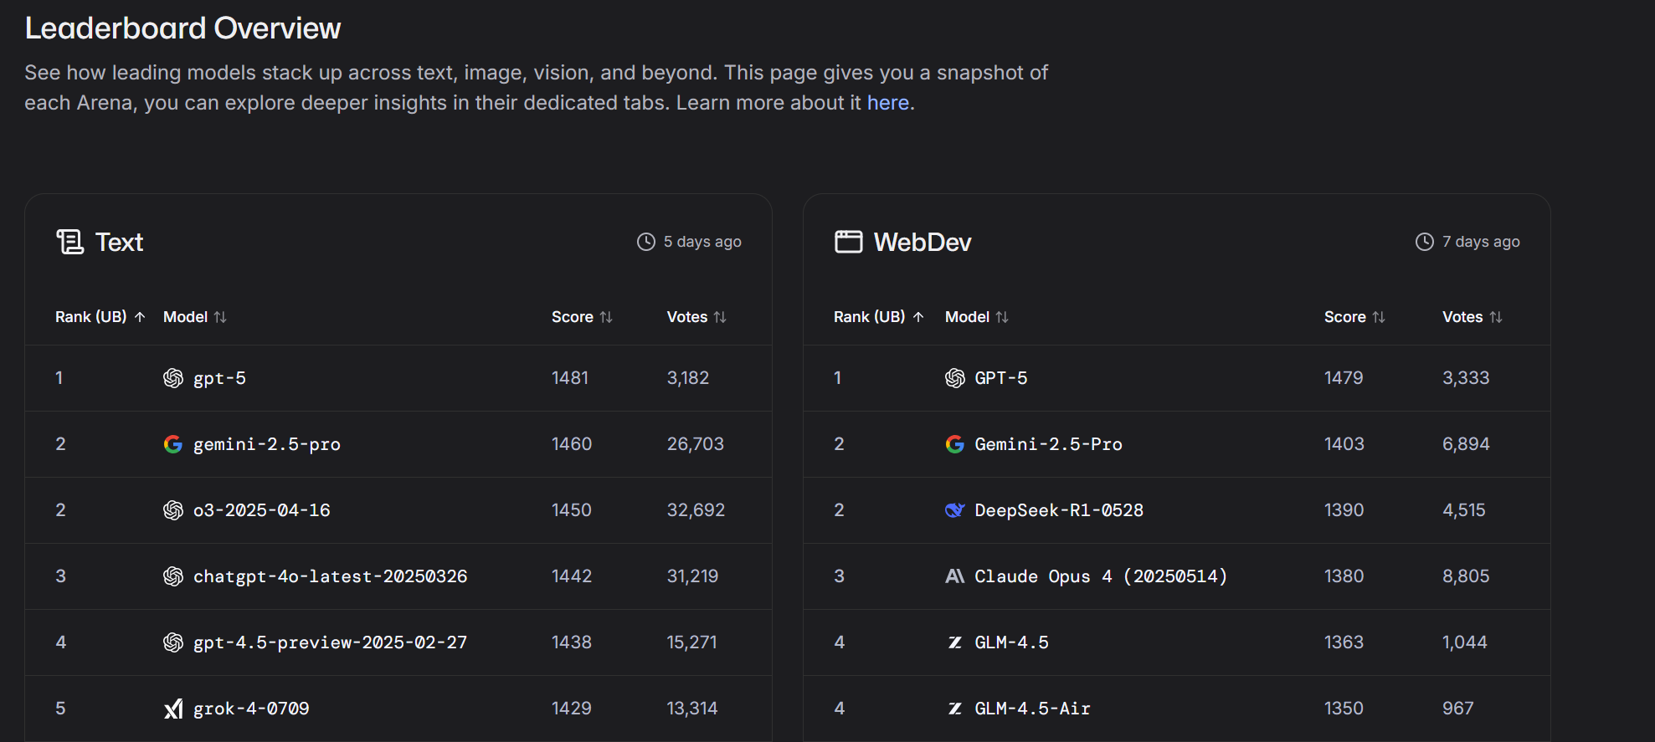Click the Text leaderboard scroll icon
Viewport: 1655px width, 742px height.
(x=69, y=242)
